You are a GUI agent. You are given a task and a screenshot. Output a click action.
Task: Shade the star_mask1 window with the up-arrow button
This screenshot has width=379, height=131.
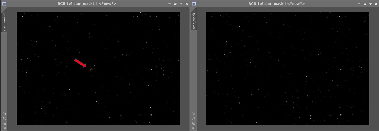(175, 4)
